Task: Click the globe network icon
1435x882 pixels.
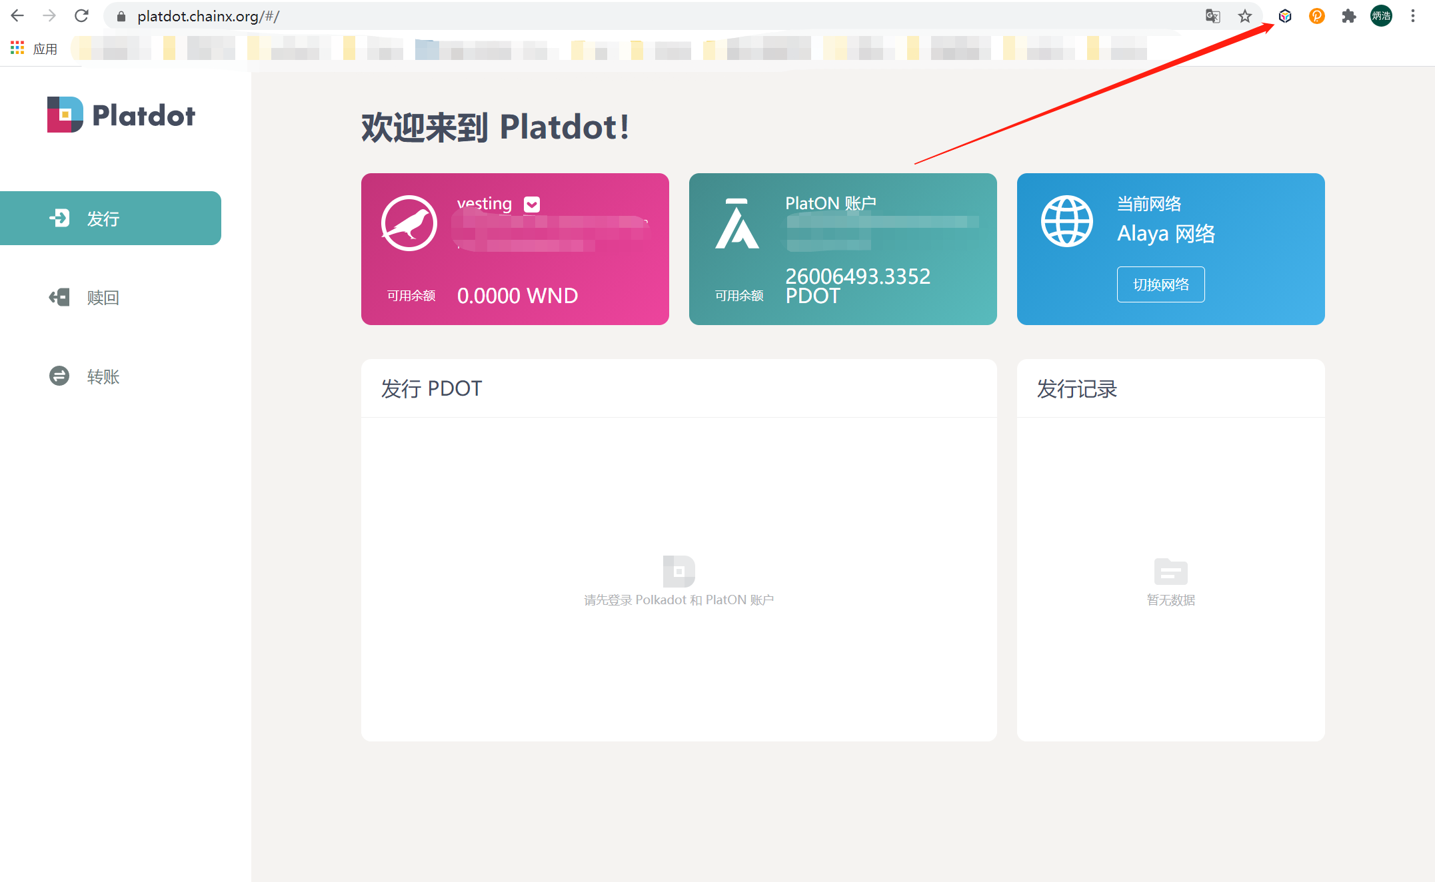Action: (1066, 221)
